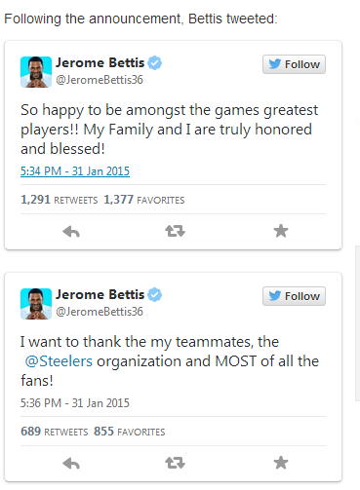Retweet the 'So happy to be amongst' tweet
360x490 pixels.
tap(175, 231)
